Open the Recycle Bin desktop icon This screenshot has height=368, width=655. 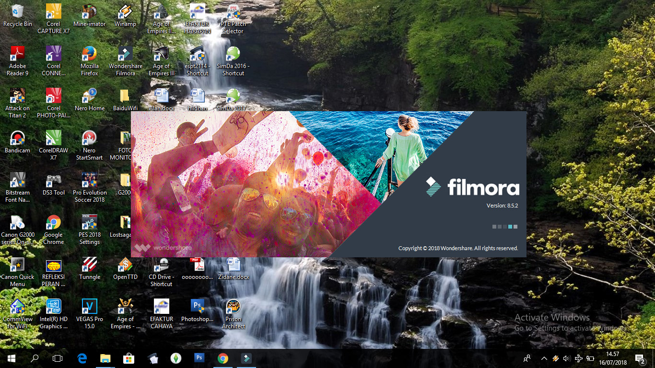[x=18, y=16]
